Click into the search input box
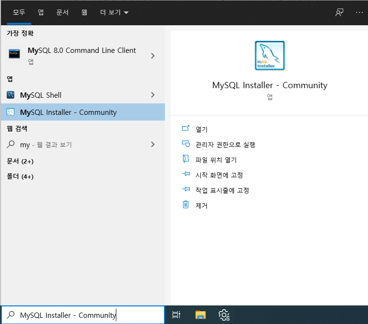The width and height of the screenshot is (368, 324). (83, 315)
